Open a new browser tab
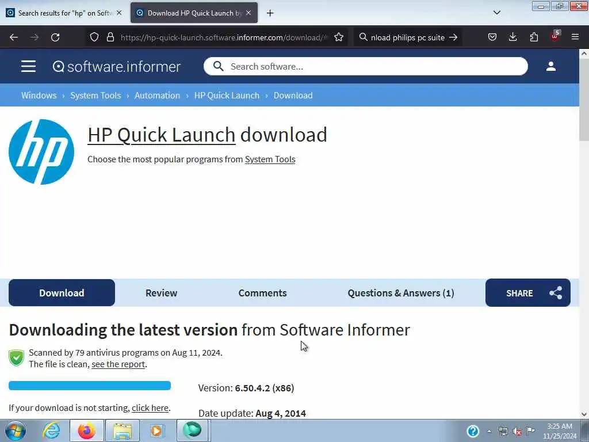 270,13
